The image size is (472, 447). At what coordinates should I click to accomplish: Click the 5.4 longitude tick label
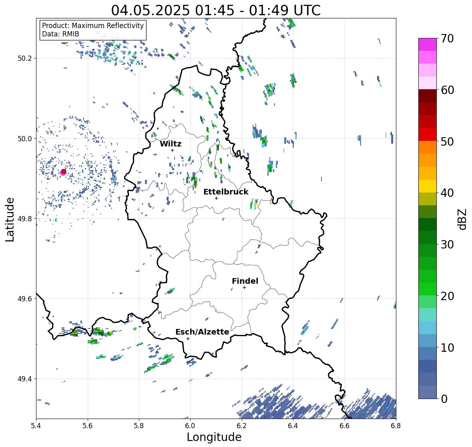point(36,425)
